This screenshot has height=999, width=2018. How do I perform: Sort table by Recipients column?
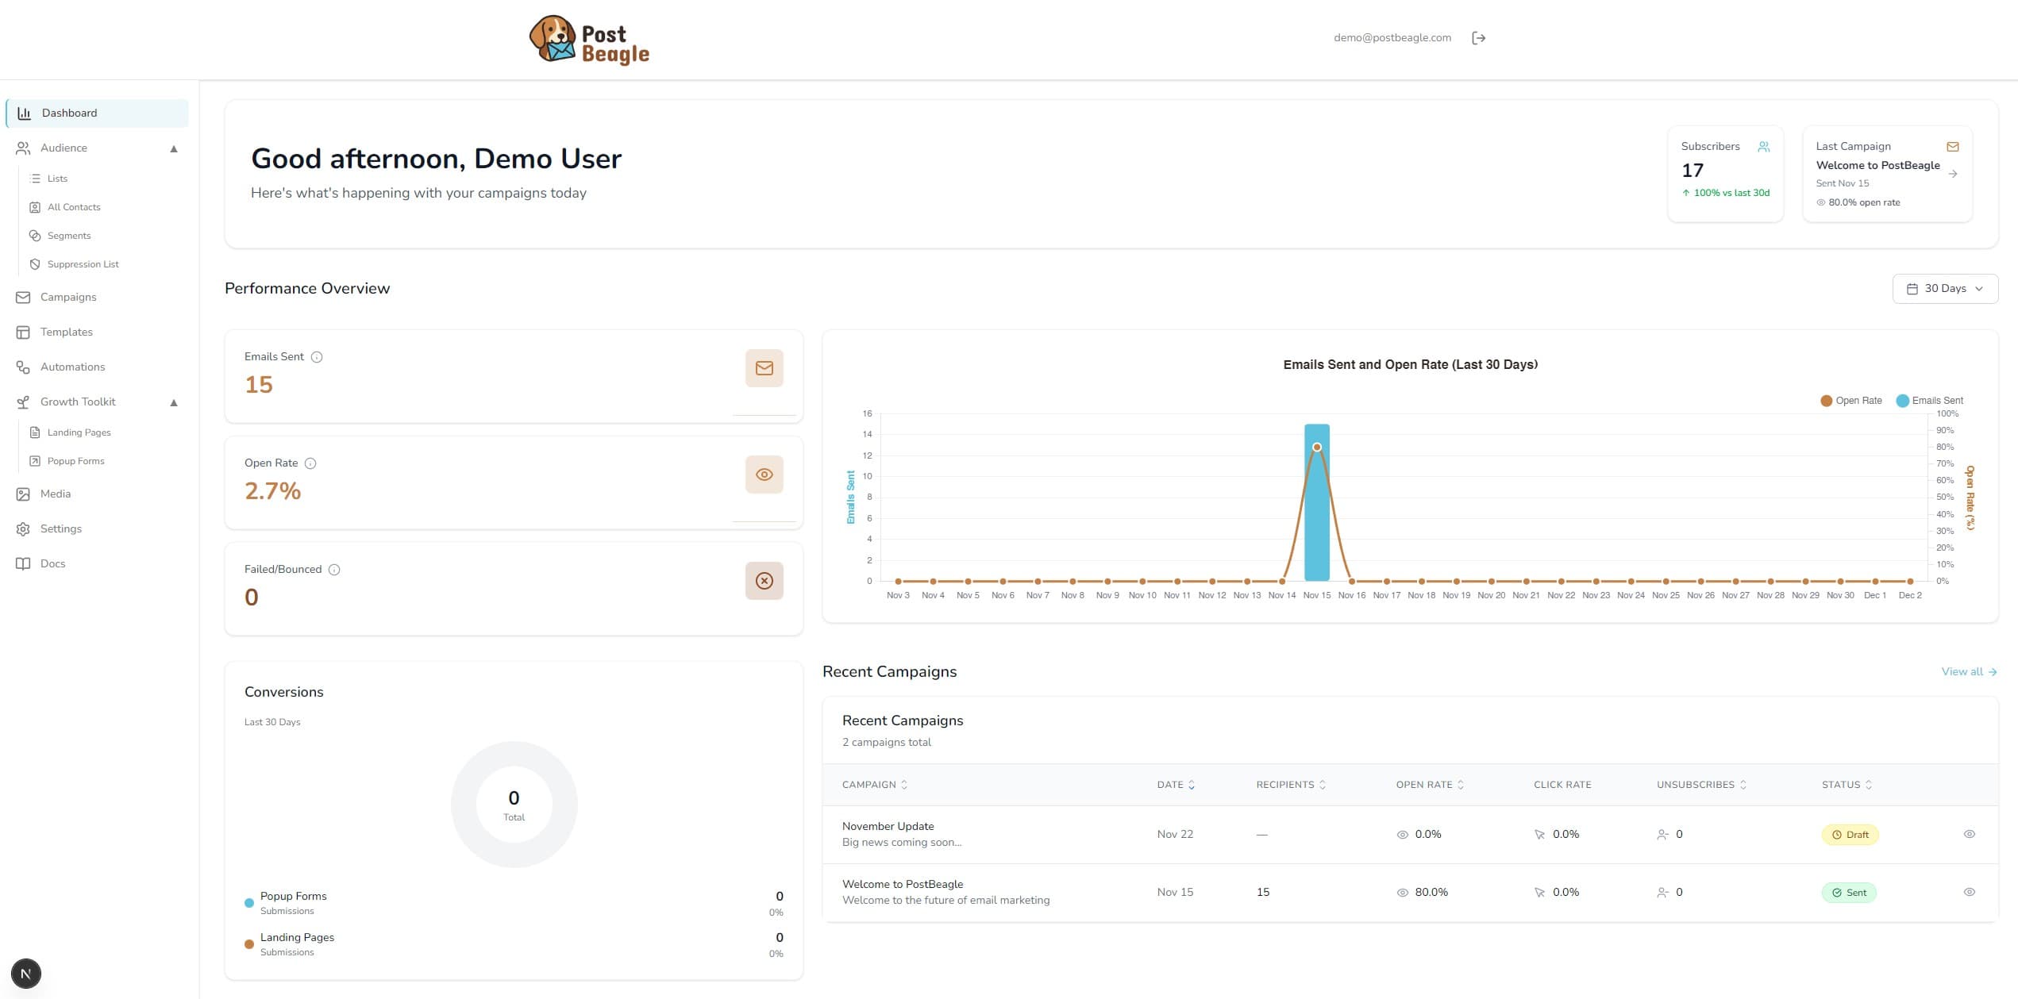click(x=1291, y=785)
